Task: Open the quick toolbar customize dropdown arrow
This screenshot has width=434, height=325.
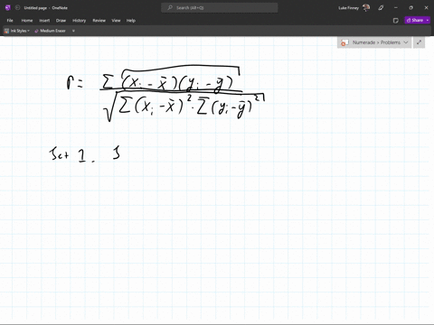Action: click(73, 31)
